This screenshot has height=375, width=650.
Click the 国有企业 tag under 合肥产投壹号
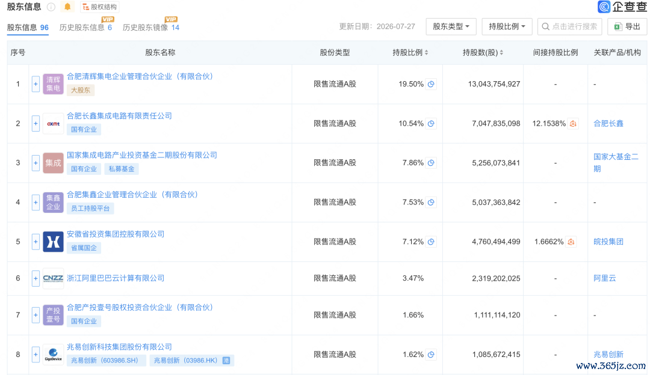point(84,321)
